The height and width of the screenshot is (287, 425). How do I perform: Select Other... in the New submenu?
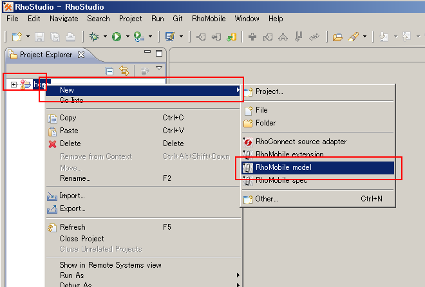(x=318, y=199)
